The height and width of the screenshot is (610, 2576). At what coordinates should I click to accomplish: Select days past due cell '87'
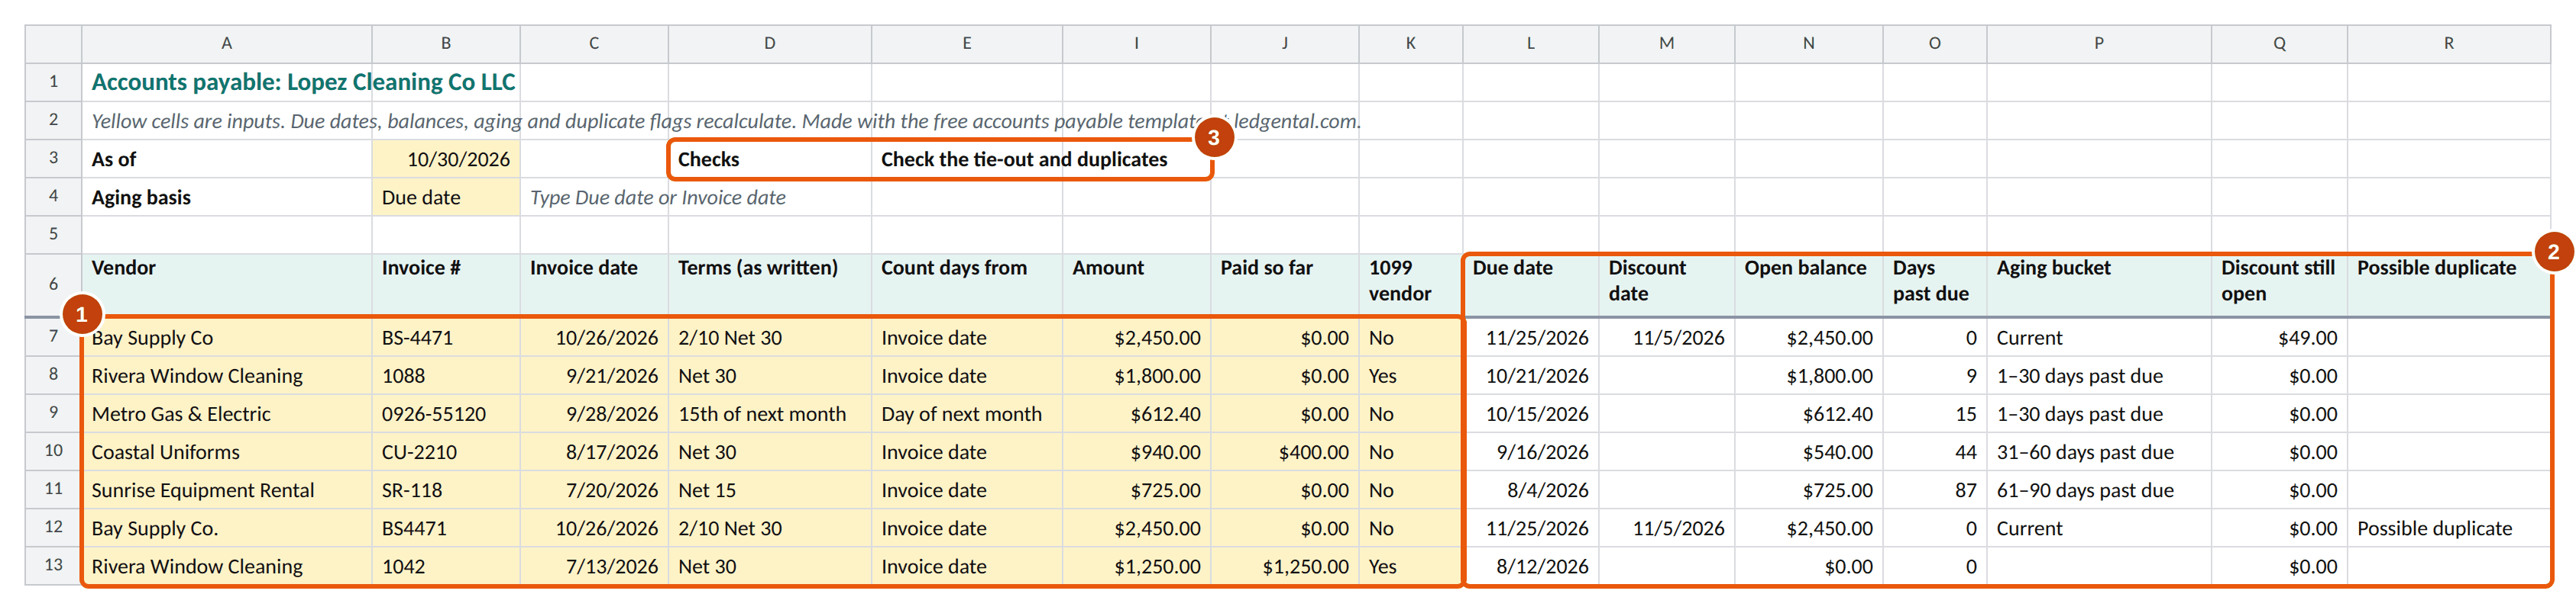(x=1934, y=490)
